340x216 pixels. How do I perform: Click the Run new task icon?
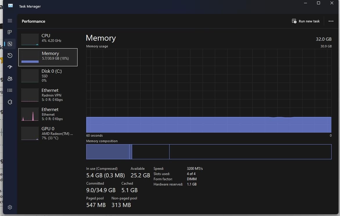point(294,21)
